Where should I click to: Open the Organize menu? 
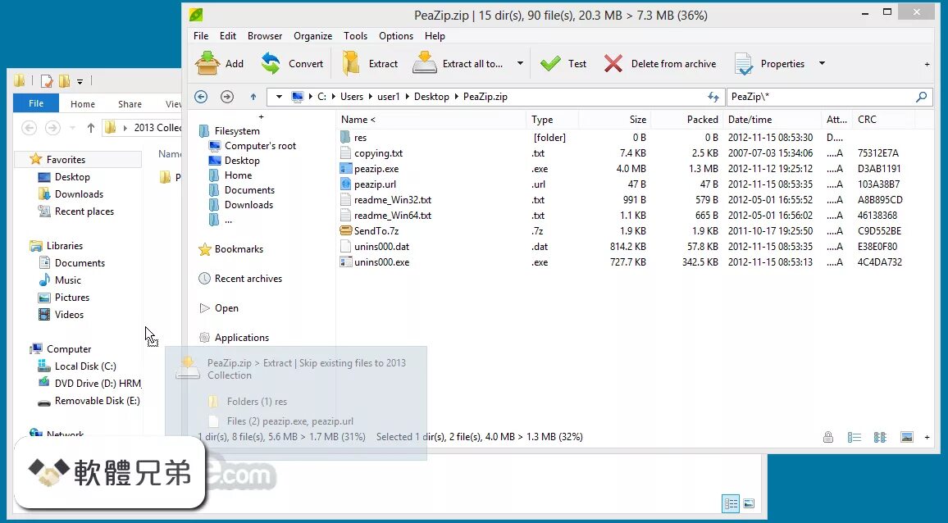tap(312, 36)
